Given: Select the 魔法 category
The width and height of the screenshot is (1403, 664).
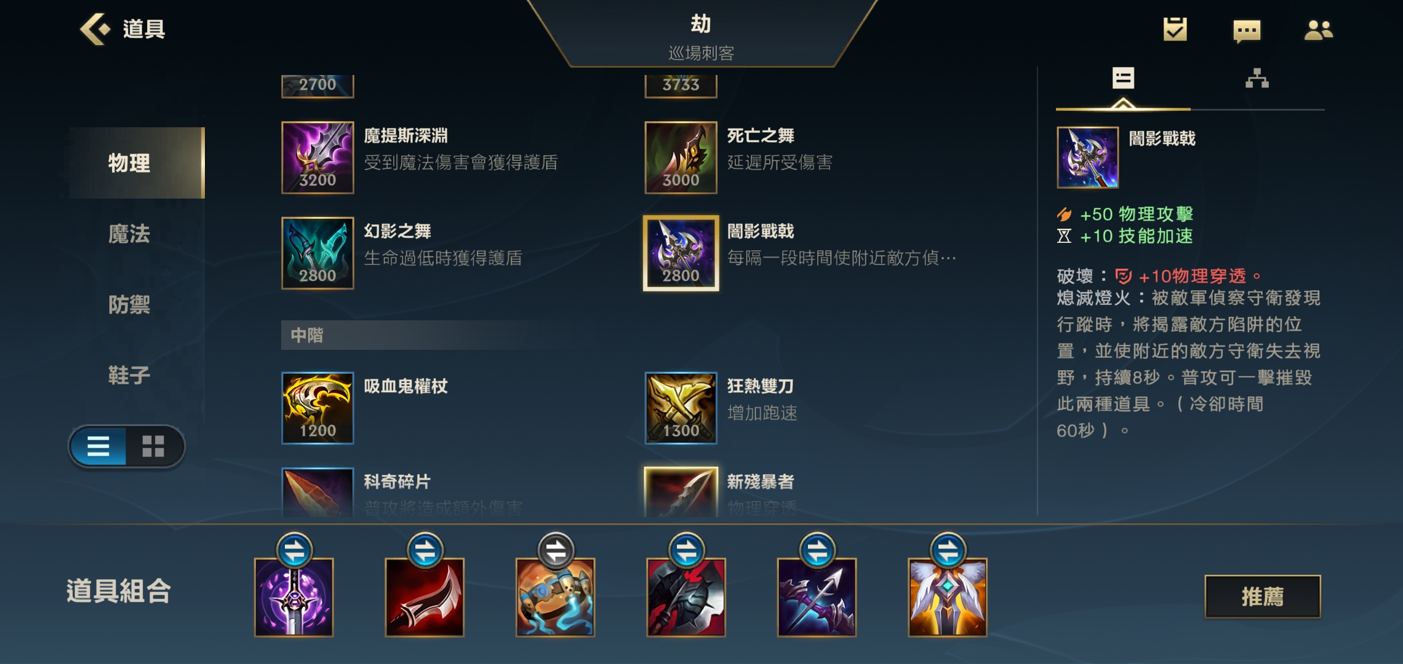Looking at the screenshot, I should (129, 234).
